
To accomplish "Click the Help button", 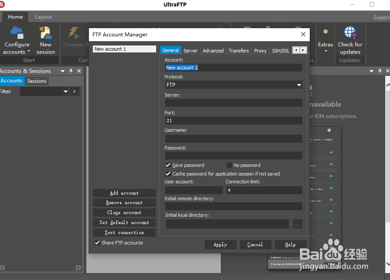I will click(291, 245).
